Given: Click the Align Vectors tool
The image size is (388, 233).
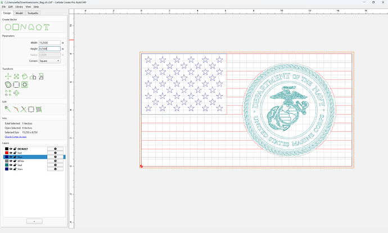Looking at the screenshot, I should pos(25,84).
